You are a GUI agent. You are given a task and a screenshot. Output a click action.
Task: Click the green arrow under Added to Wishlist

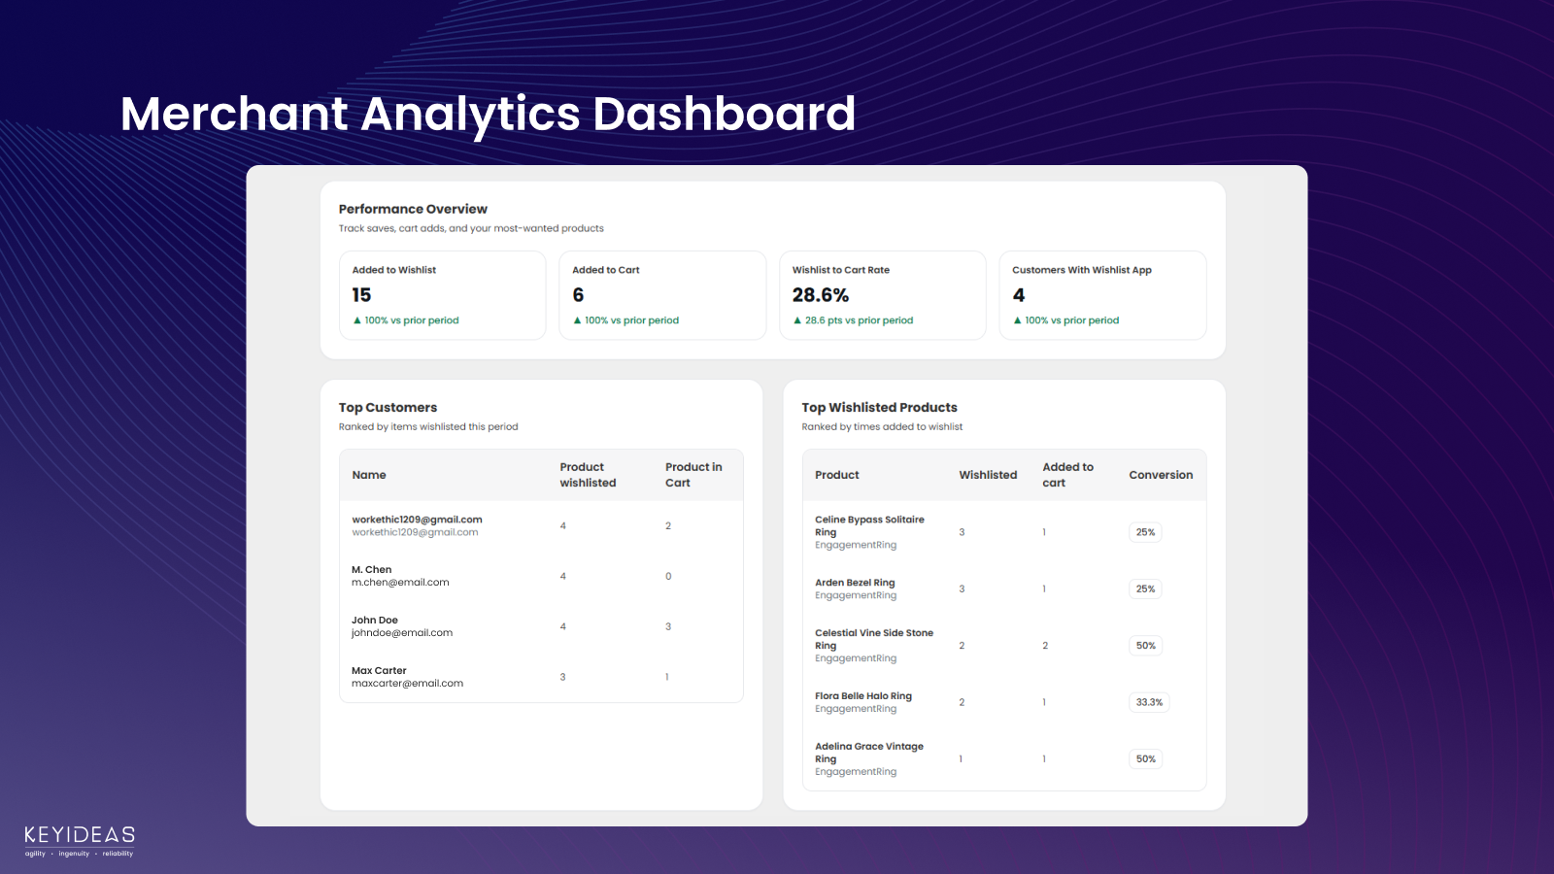coord(357,320)
